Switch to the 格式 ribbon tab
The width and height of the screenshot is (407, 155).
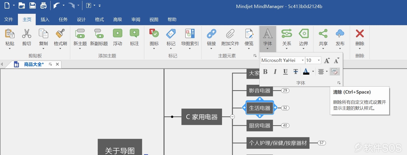[99, 19]
